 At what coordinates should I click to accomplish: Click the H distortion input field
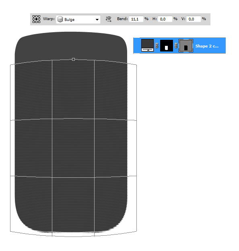point(165,19)
